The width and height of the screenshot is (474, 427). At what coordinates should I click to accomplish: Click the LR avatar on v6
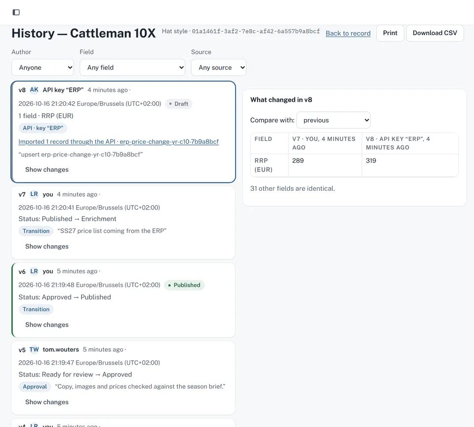(34, 271)
